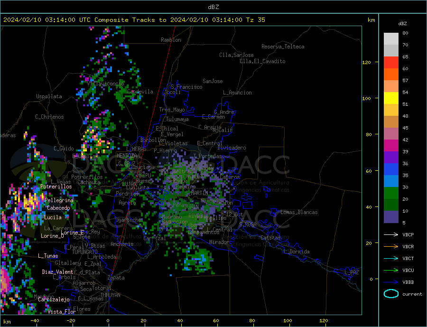Image resolution: width=427 pixels, height=327 pixels.
Task: Click the 'Mirador' map label
Action: tap(219, 242)
